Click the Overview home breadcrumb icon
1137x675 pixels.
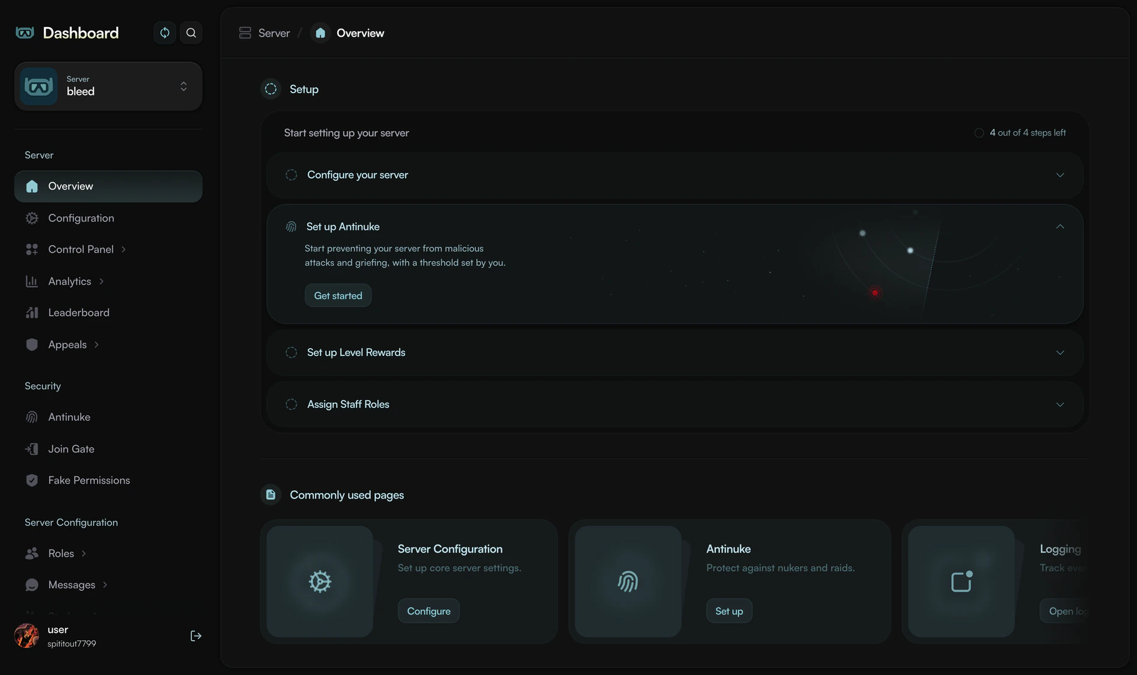320,33
